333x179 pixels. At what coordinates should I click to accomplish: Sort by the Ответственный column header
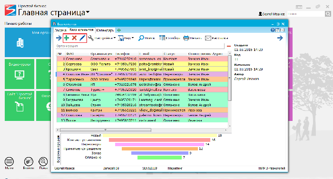(199, 54)
